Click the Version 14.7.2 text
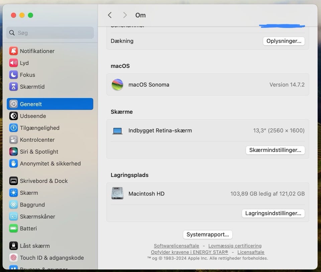 click(287, 85)
